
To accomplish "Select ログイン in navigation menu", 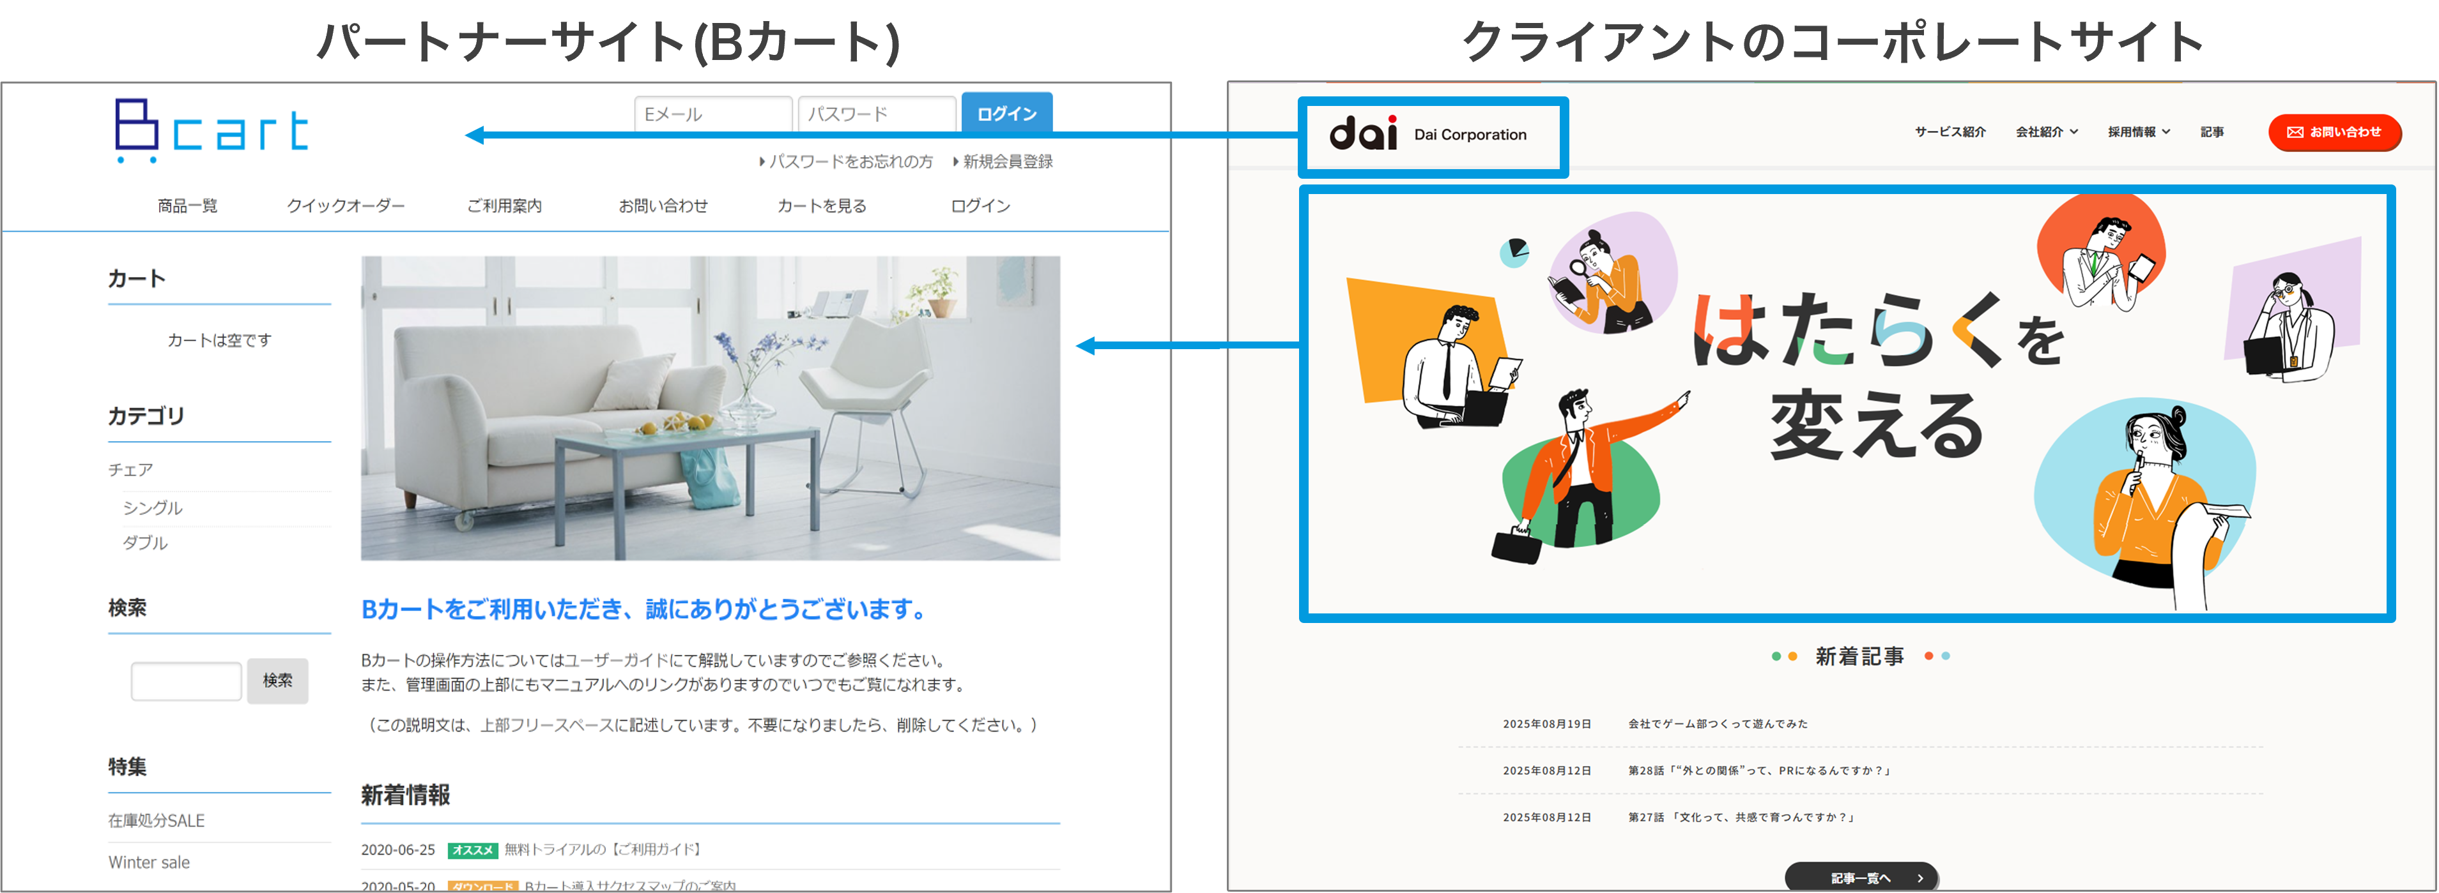I will 980,206.
